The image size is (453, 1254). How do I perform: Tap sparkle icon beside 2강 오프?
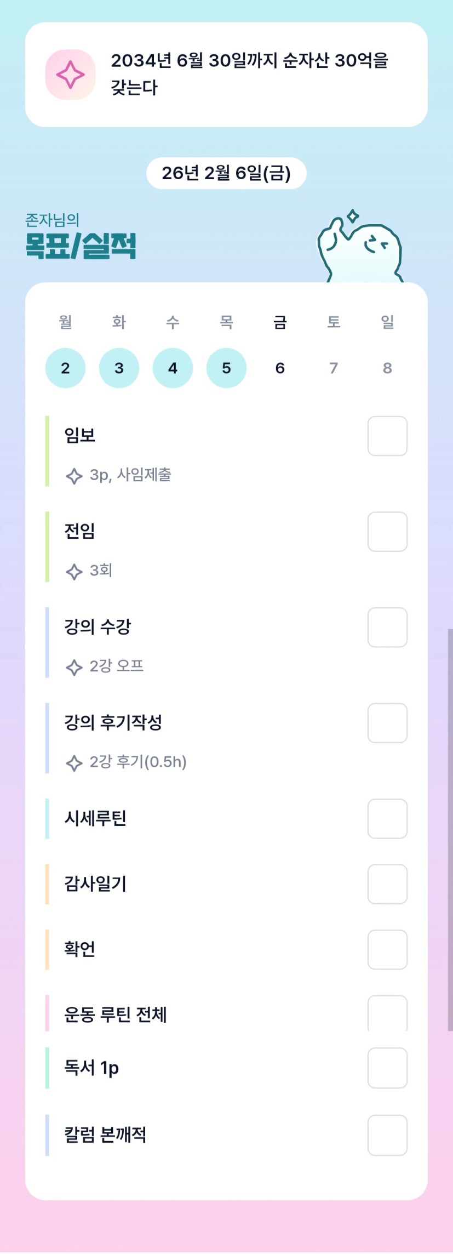[x=74, y=667]
